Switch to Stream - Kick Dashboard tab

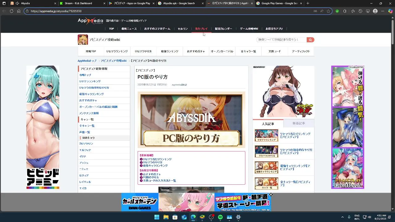[x=82, y=3]
